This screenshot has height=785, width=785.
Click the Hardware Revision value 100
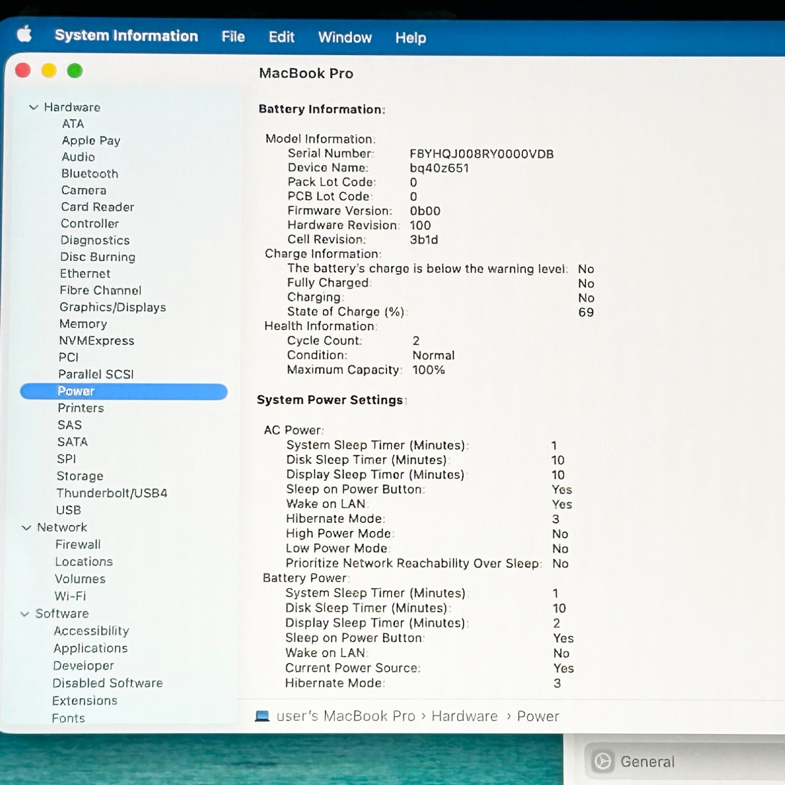pyautogui.click(x=420, y=226)
